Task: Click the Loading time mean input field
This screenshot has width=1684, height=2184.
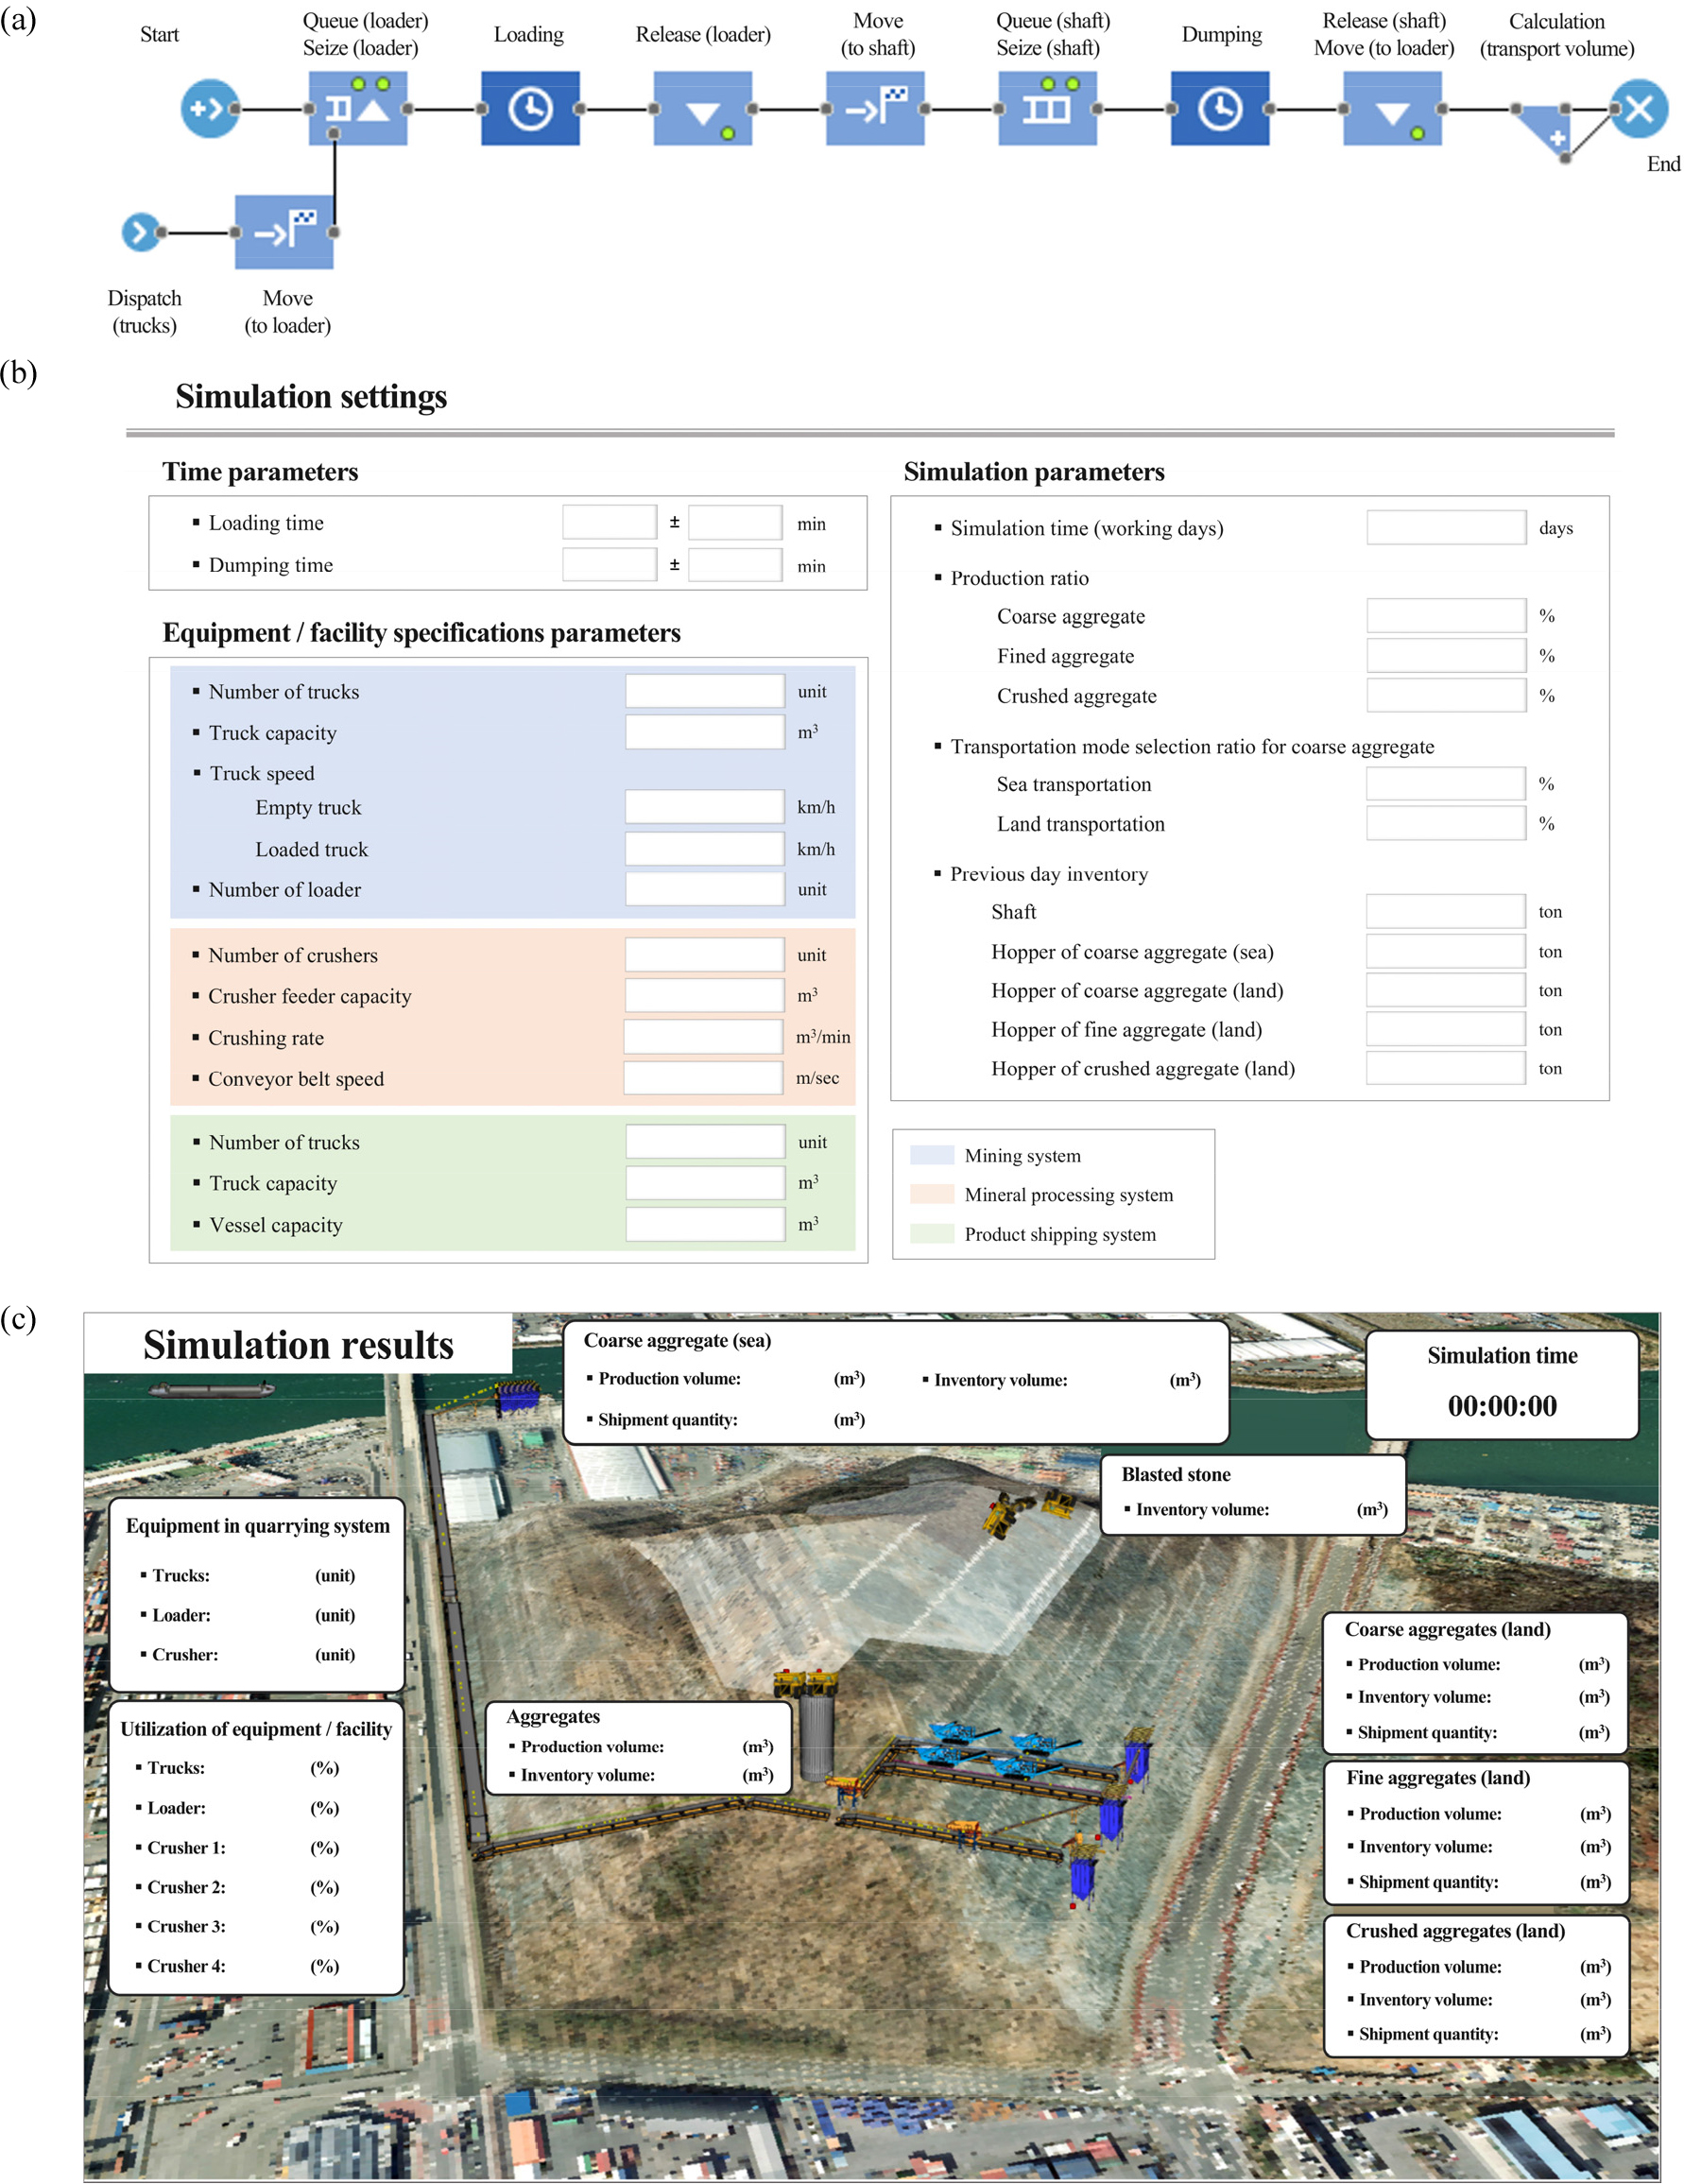Action: click(x=609, y=523)
